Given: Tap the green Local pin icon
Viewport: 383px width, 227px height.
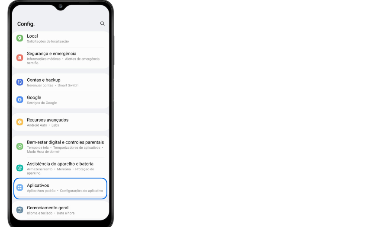Looking at the screenshot, I should click(x=20, y=38).
